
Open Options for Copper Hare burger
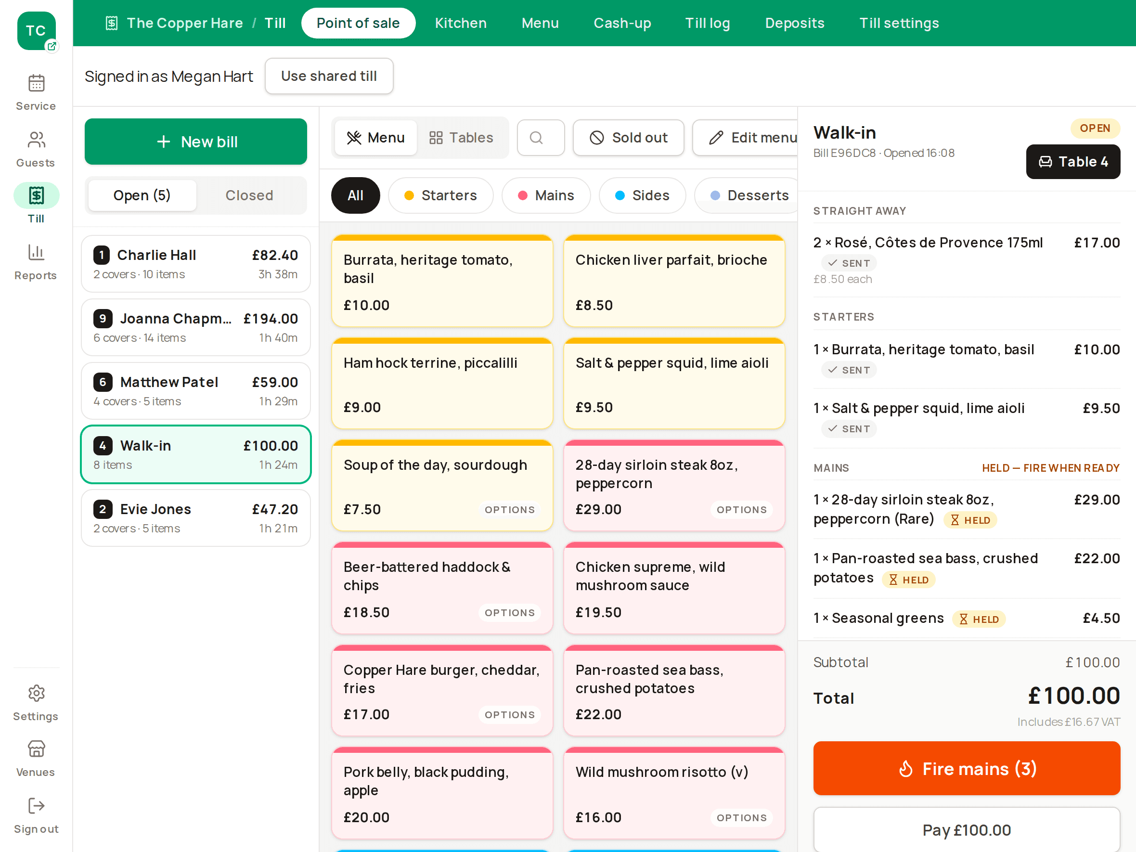coord(509,714)
